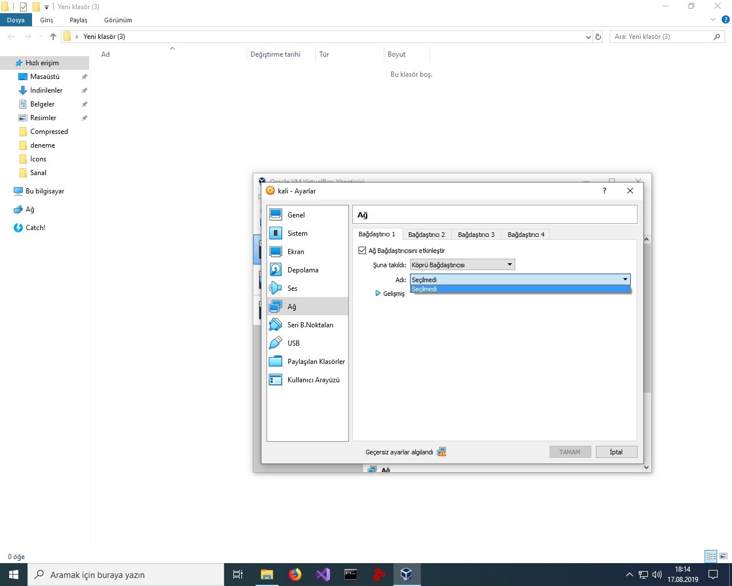Open the clock and date in taskbar

(x=683, y=575)
